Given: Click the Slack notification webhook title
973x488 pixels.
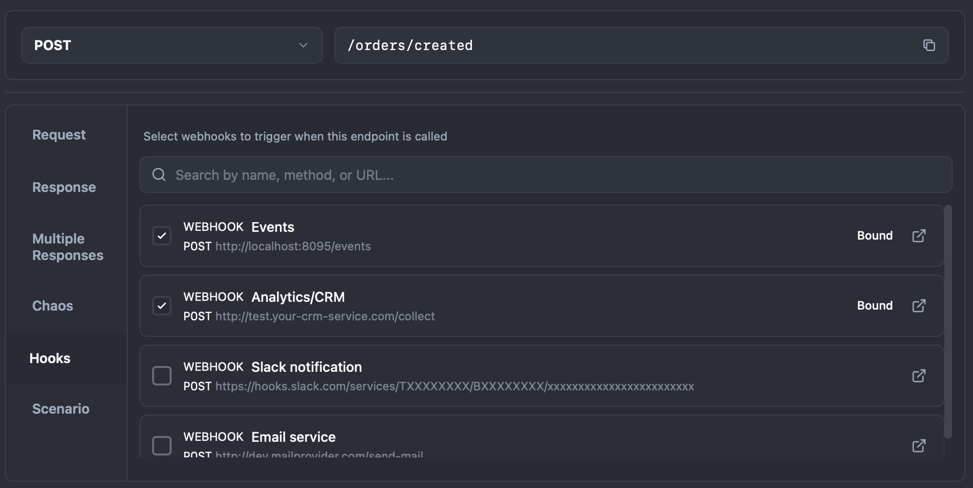Looking at the screenshot, I should (x=306, y=367).
